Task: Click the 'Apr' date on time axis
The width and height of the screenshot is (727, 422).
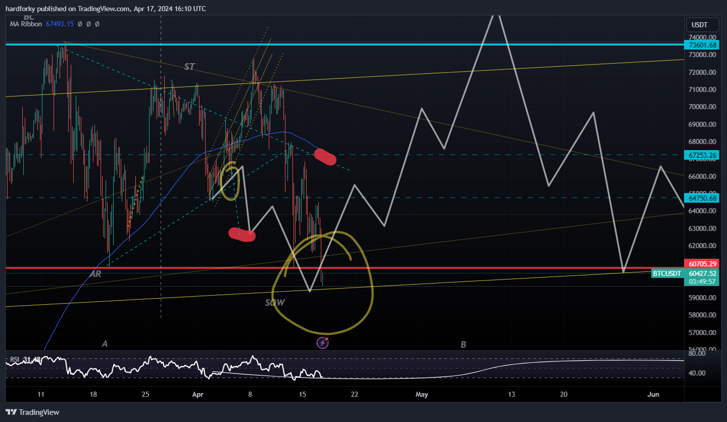Action: point(199,395)
